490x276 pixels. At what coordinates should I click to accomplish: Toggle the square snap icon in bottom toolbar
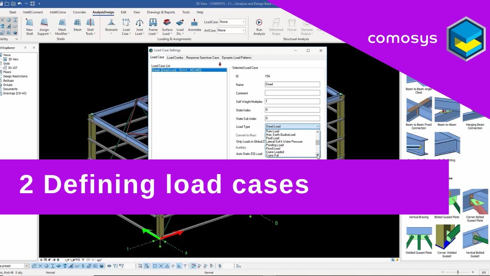pyautogui.click(x=155, y=266)
